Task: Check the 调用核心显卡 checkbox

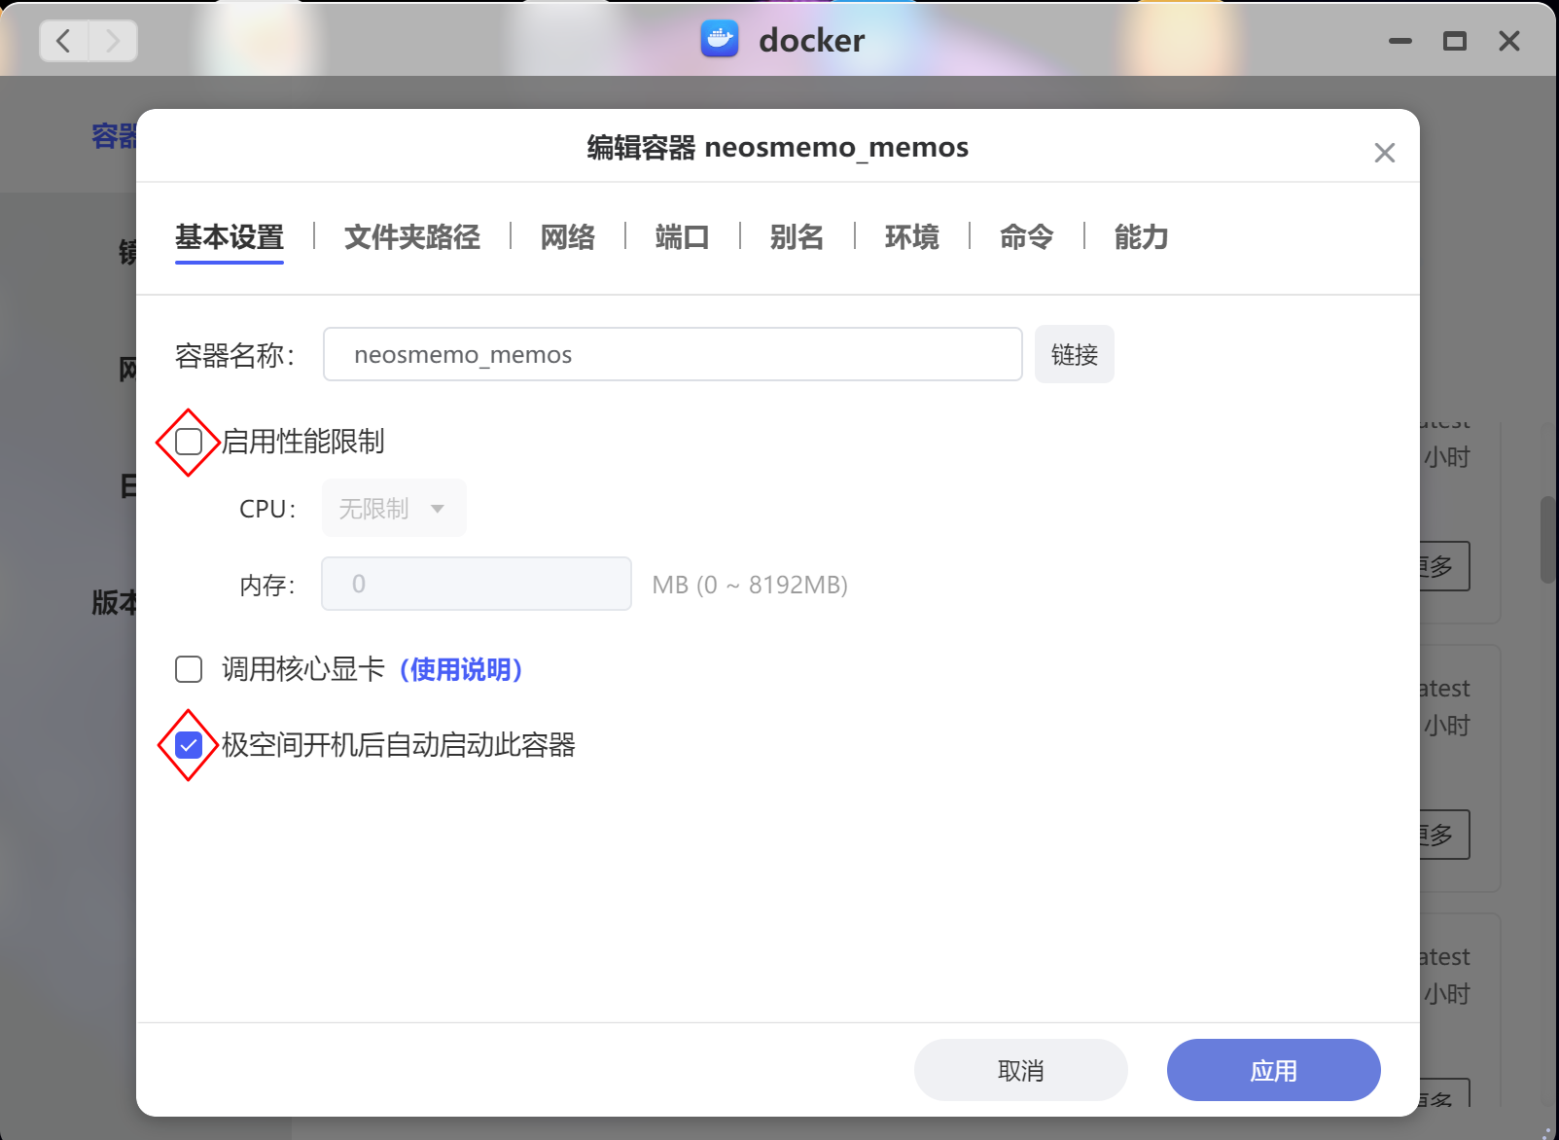Action: pyautogui.click(x=189, y=669)
